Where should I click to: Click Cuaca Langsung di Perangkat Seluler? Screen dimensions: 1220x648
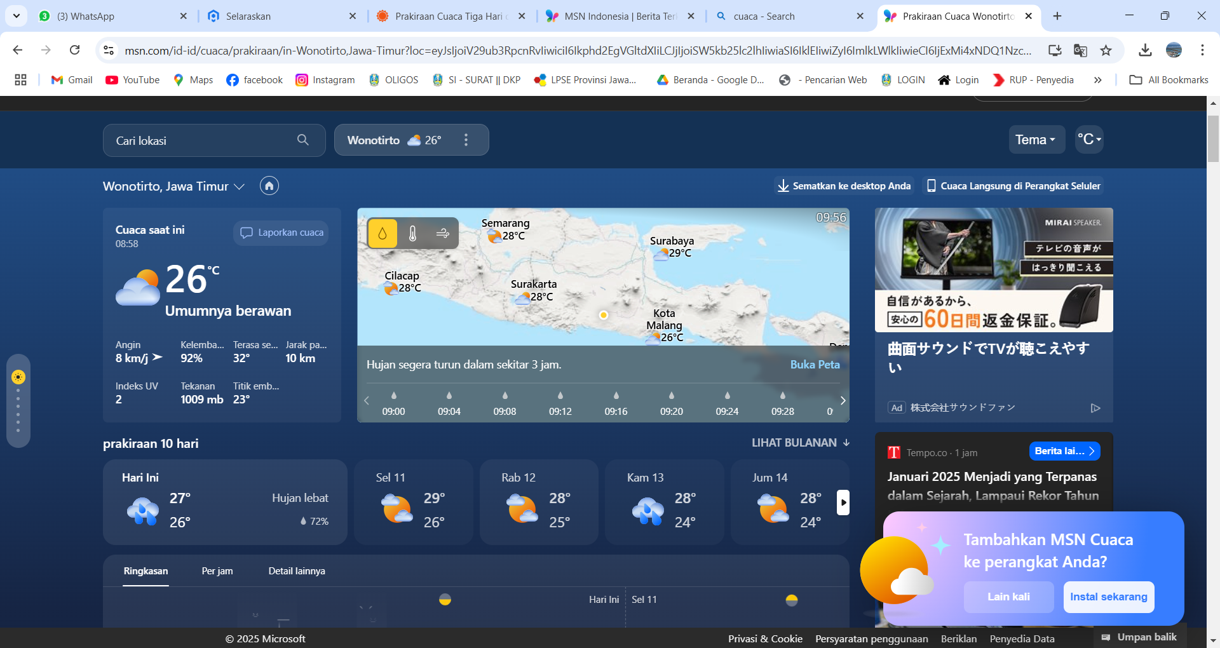[x=1013, y=186]
